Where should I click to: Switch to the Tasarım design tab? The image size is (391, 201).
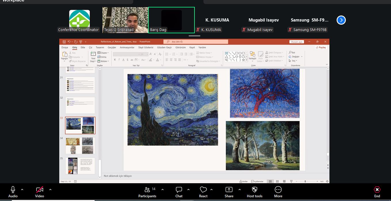[100, 47]
